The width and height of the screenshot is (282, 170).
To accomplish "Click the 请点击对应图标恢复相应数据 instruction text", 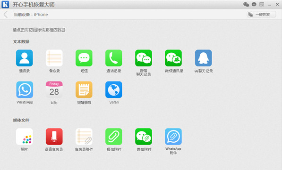I will [39, 30].
